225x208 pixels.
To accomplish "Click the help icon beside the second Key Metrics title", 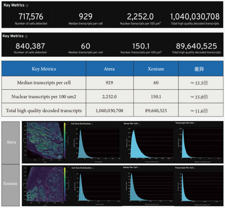I will pos(26,37).
